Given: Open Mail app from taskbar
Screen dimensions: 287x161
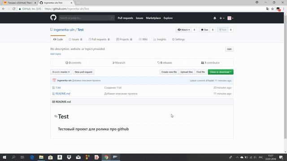Looking at the screenshot, I should [x=78, y=157].
